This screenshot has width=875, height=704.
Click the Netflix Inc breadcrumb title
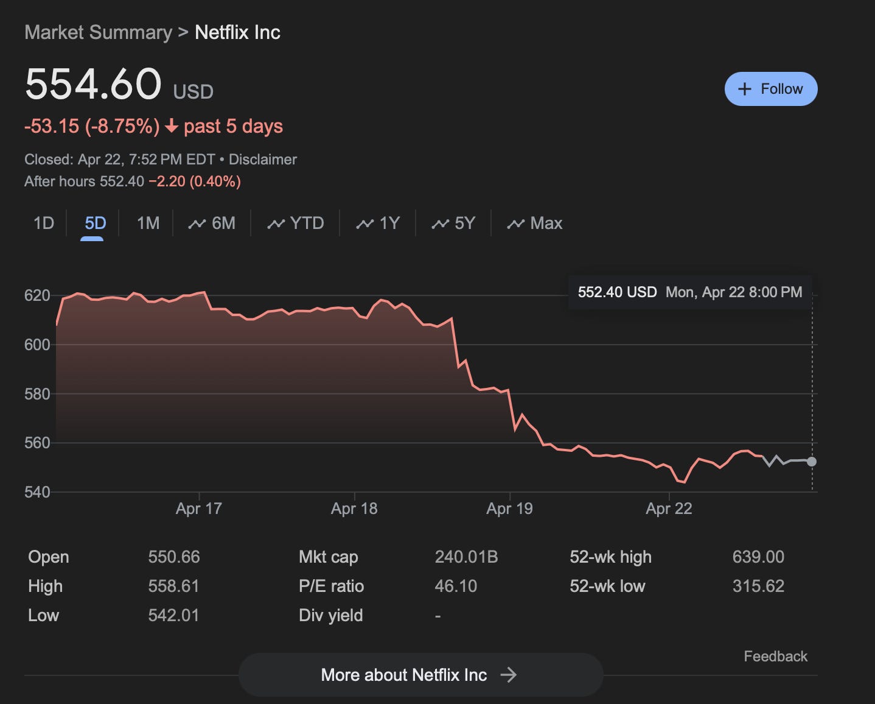pyautogui.click(x=237, y=32)
